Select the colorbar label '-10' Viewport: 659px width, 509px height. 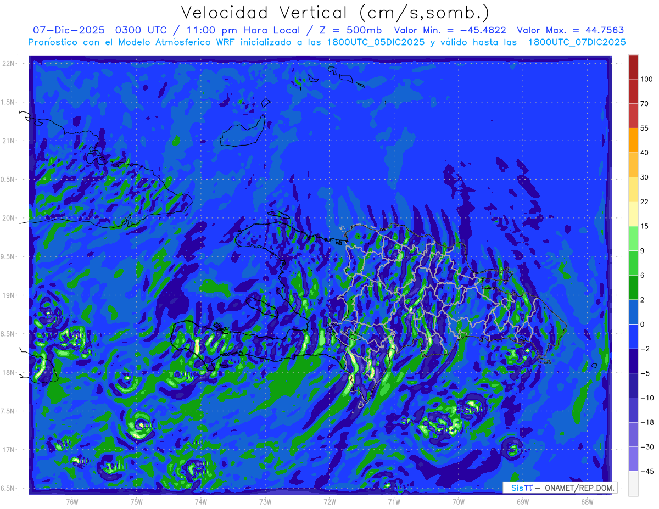(649, 398)
